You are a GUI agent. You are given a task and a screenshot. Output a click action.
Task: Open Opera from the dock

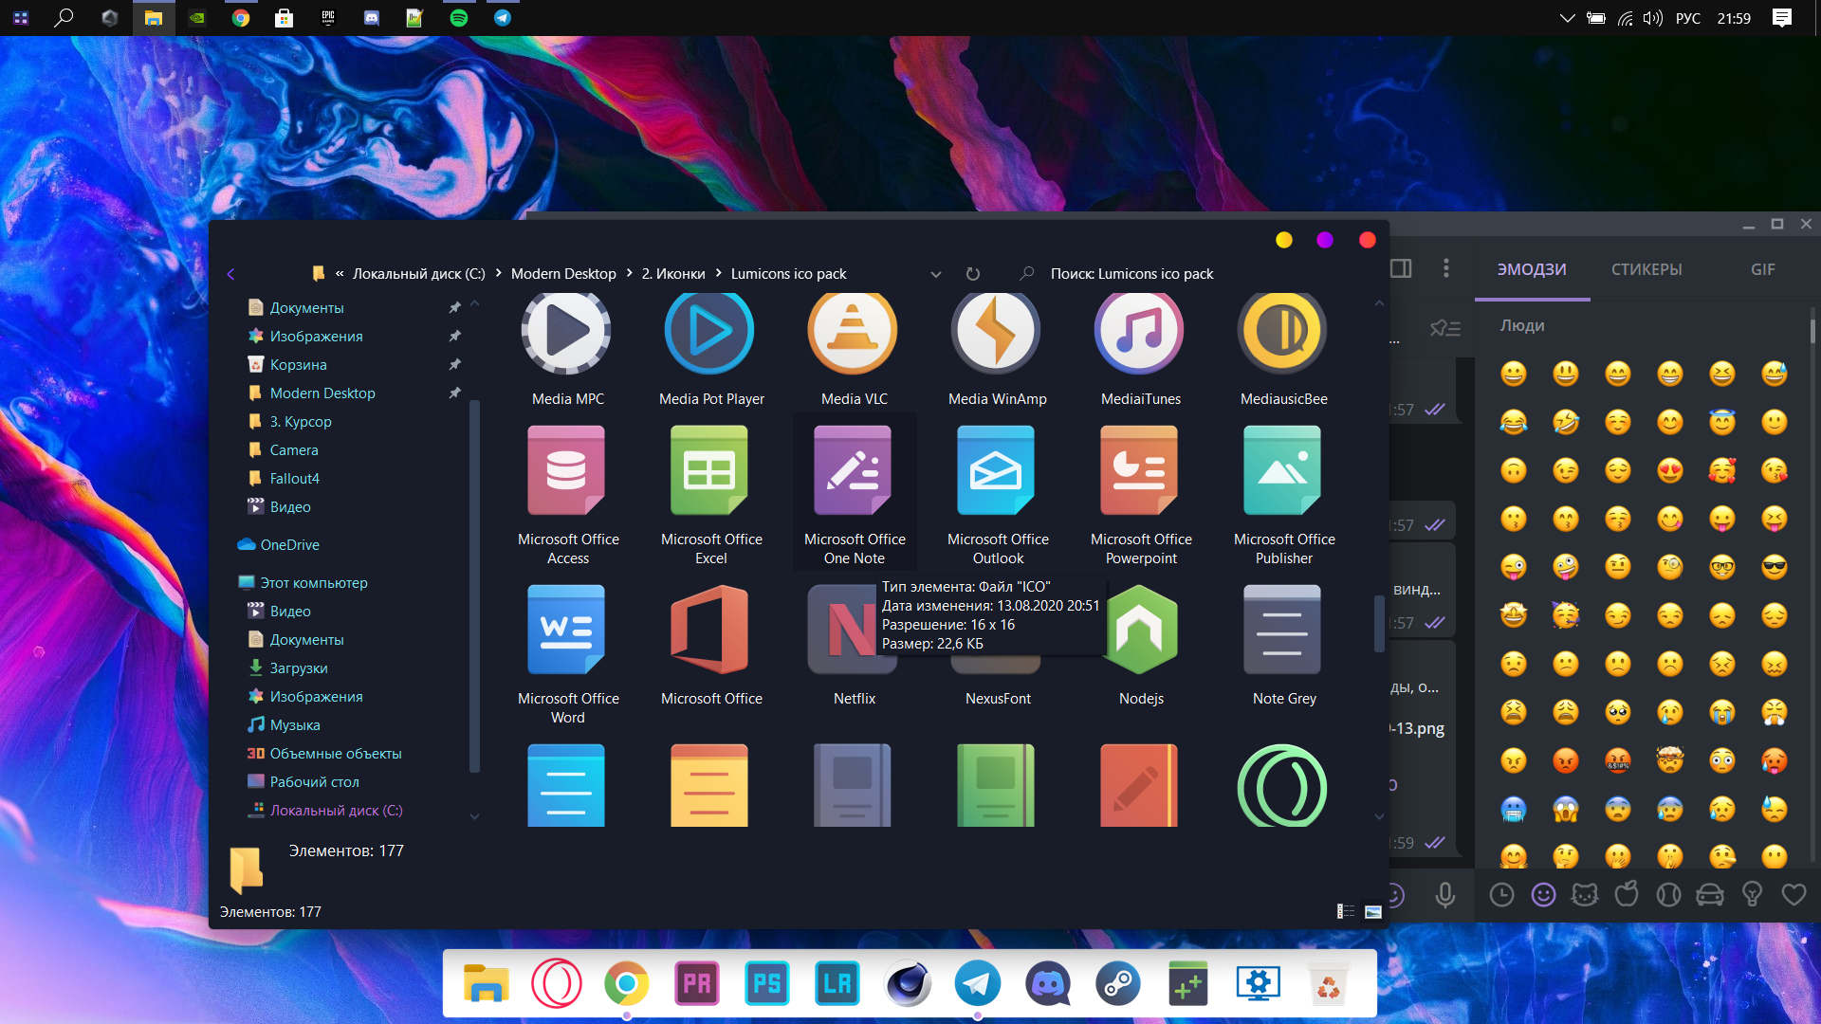pos(556,983)
